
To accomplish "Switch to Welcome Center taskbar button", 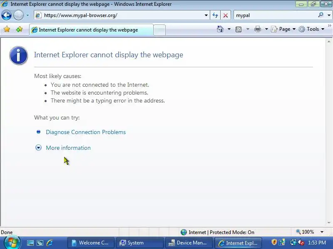I will [90, 243].
